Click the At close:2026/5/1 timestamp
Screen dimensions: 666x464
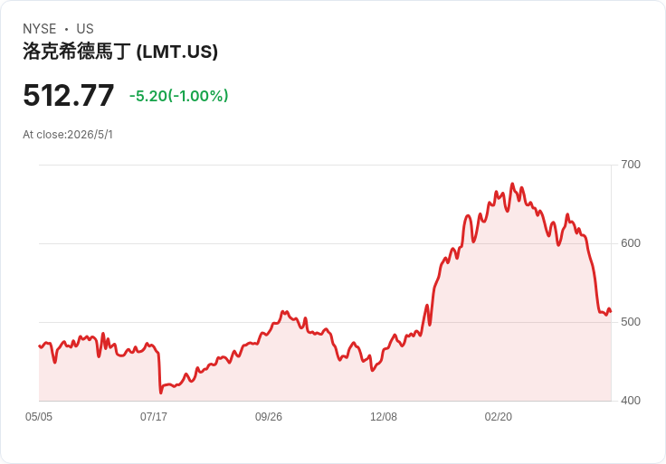tap(68, 135)
